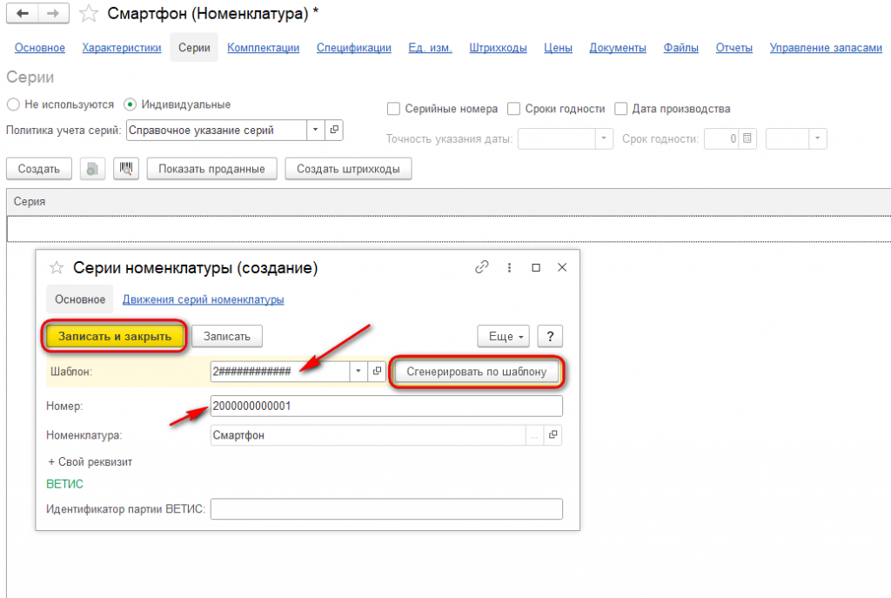Star the Серии номенклатуры dialog as favorite

click(57, 268)
